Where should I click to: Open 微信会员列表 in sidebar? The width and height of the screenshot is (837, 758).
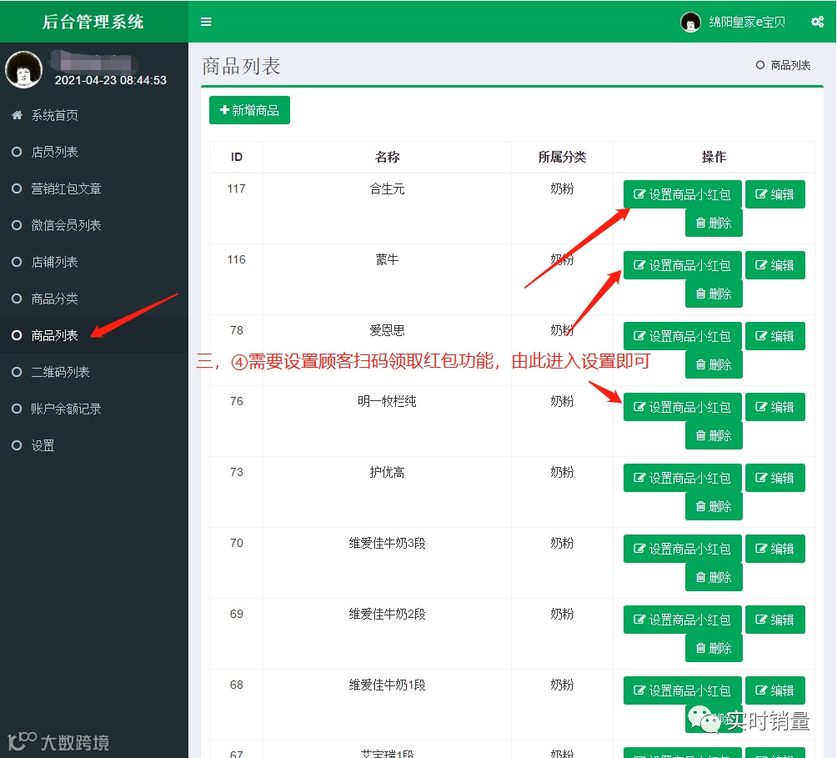click(66, 225)
